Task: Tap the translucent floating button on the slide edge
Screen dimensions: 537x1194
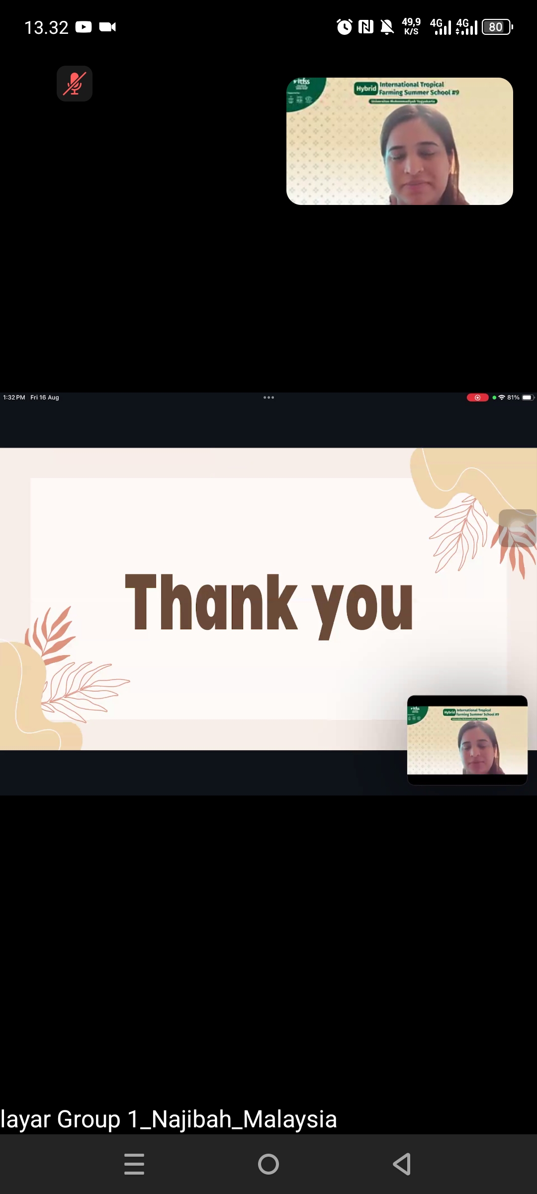Action: coord(518,528)
